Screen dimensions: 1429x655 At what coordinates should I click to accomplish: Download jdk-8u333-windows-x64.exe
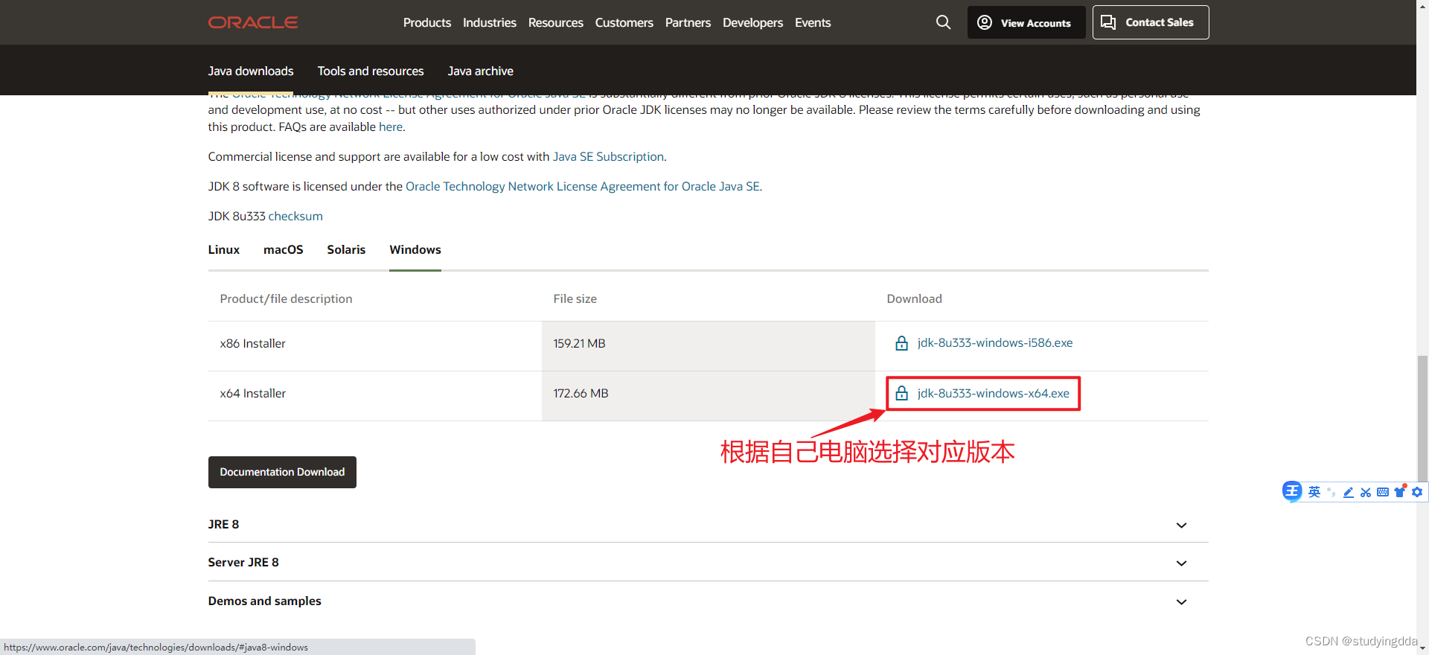994,393
